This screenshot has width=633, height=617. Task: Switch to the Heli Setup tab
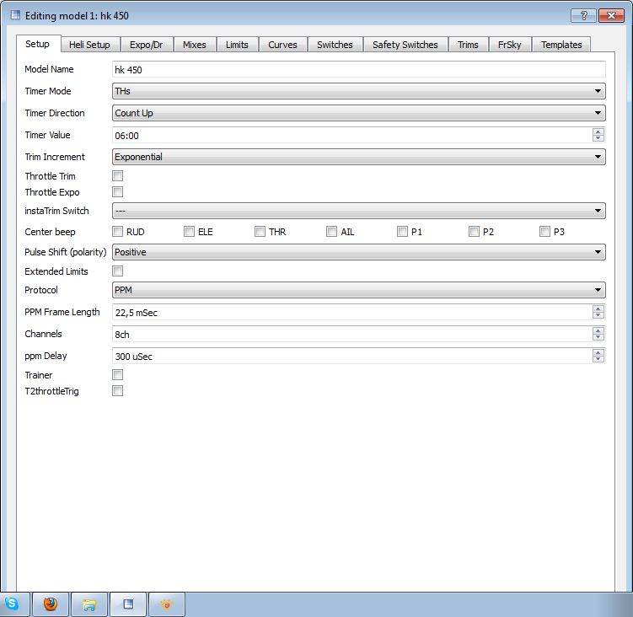[x=89, y=45]
